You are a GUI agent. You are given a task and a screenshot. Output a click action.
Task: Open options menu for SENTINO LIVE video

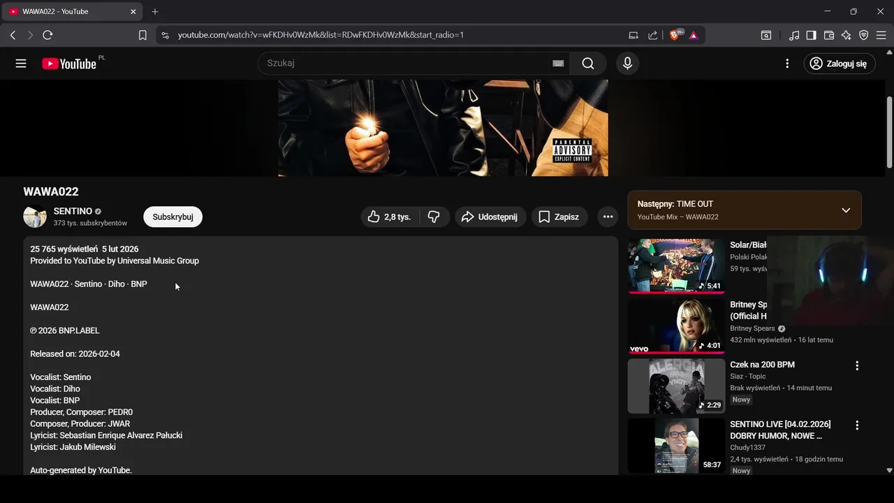click(x=857, y=425)
